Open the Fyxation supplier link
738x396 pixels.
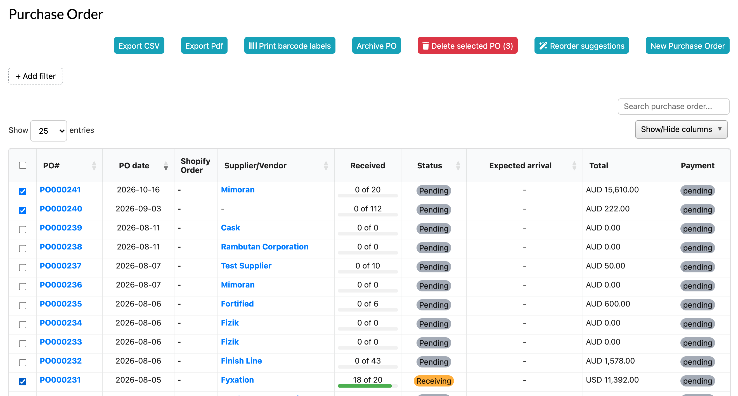(x=237, y=380)
